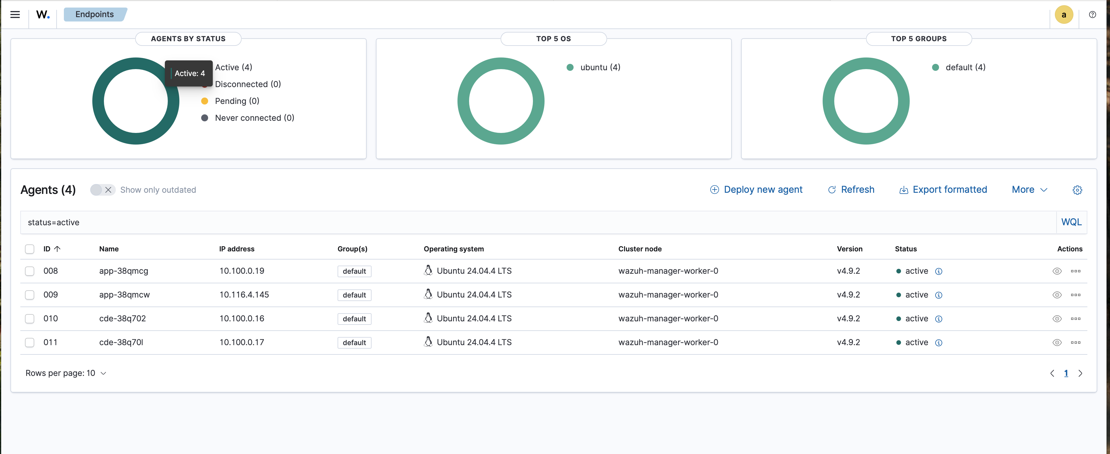The image size is (1110, 454).
Task: Sort by Version column header
Action: coord(849,249)
